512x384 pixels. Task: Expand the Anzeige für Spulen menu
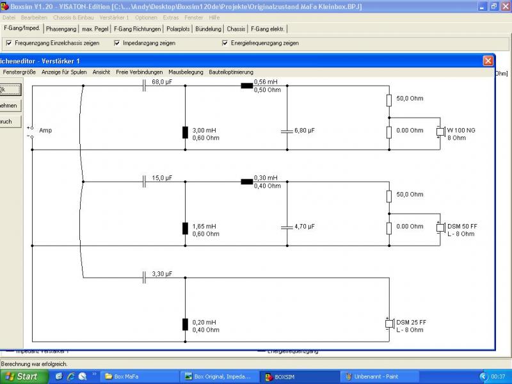point(64,72)
